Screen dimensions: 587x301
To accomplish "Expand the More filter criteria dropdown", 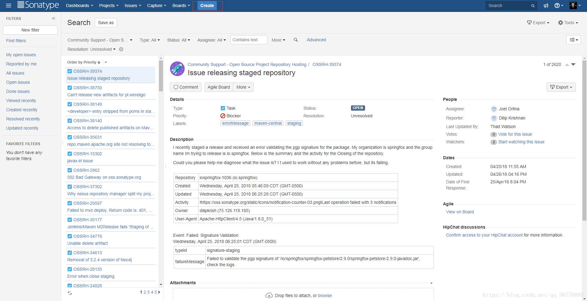I will pos(278,40).
